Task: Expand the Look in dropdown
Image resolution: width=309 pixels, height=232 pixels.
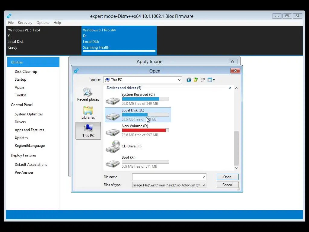Action: [179, 80]
